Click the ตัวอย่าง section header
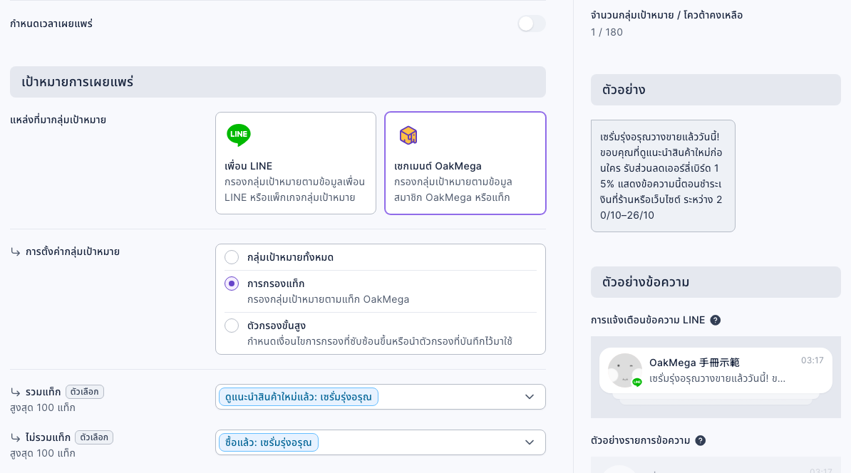The image size is (851, 473). 716,90
